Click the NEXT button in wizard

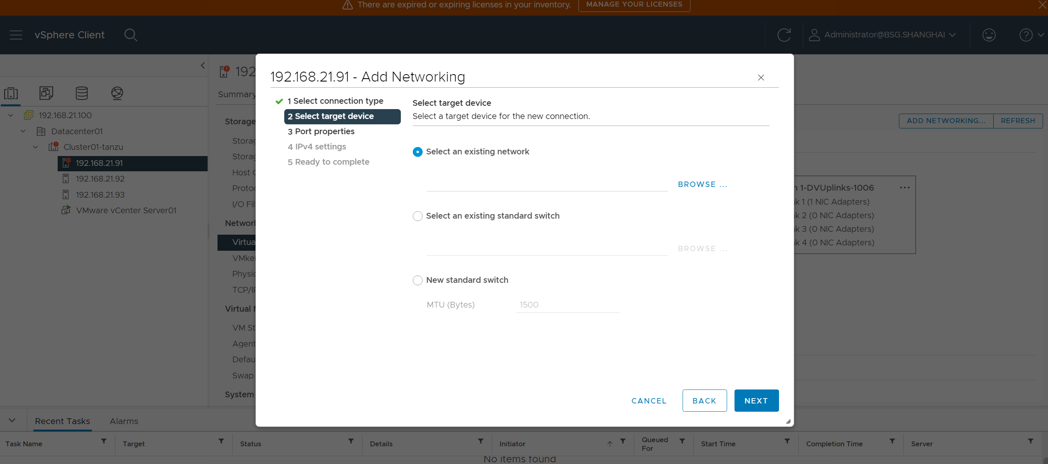point(756,401)
